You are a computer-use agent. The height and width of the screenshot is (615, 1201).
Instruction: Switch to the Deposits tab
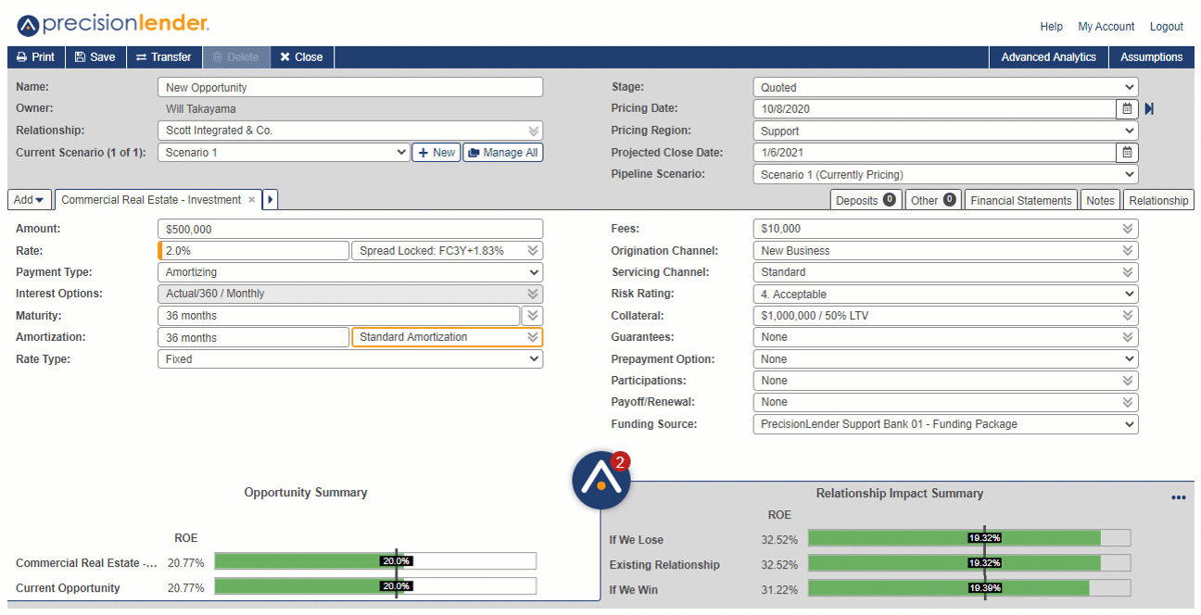(866, 200)
